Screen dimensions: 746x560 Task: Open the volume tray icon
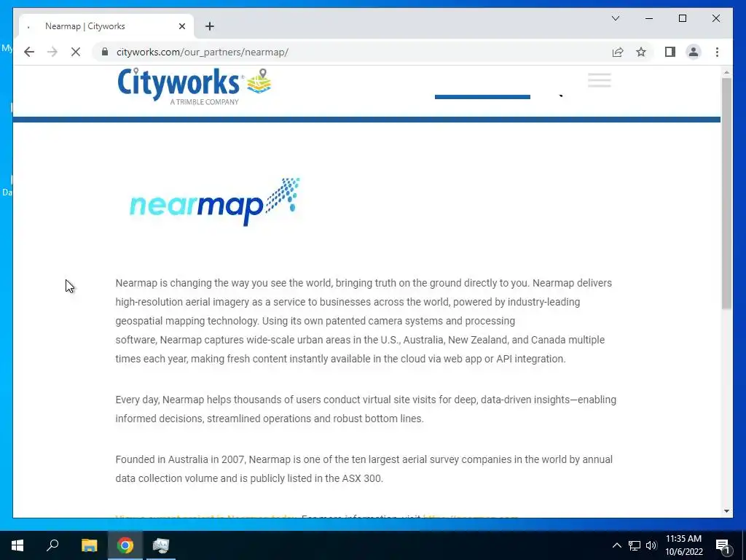pos(651,545)
